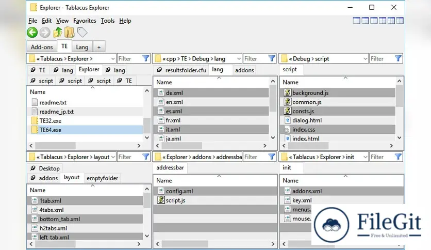Click Filter field in Debug > script pane
The height and width of the screenshot is (250, 431).
click(382, 59)
